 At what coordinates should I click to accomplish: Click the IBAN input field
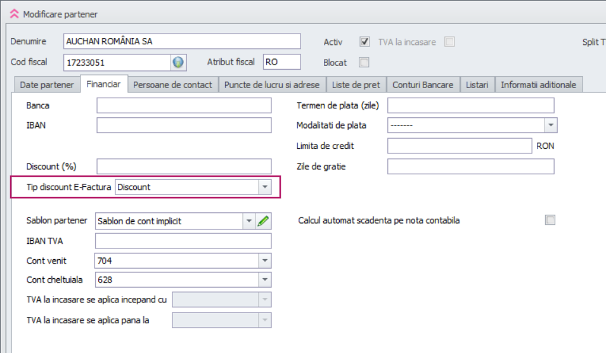coord(184,125)
